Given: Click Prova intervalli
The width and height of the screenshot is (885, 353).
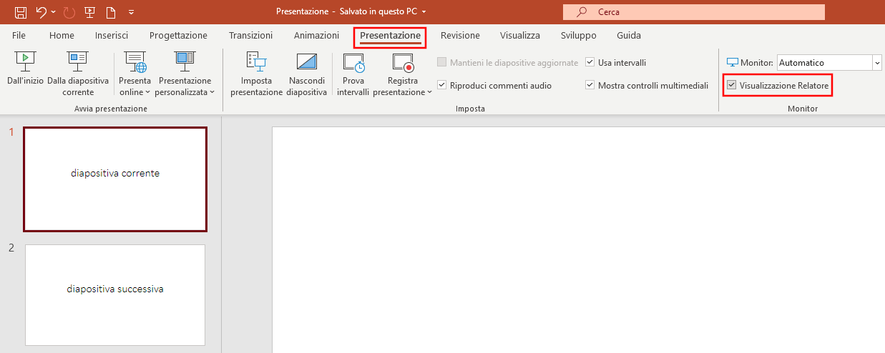Looking at the screenshot, I should tap(353, 74).
